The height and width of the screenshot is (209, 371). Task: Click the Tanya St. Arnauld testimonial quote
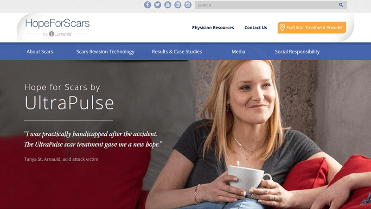93,139
